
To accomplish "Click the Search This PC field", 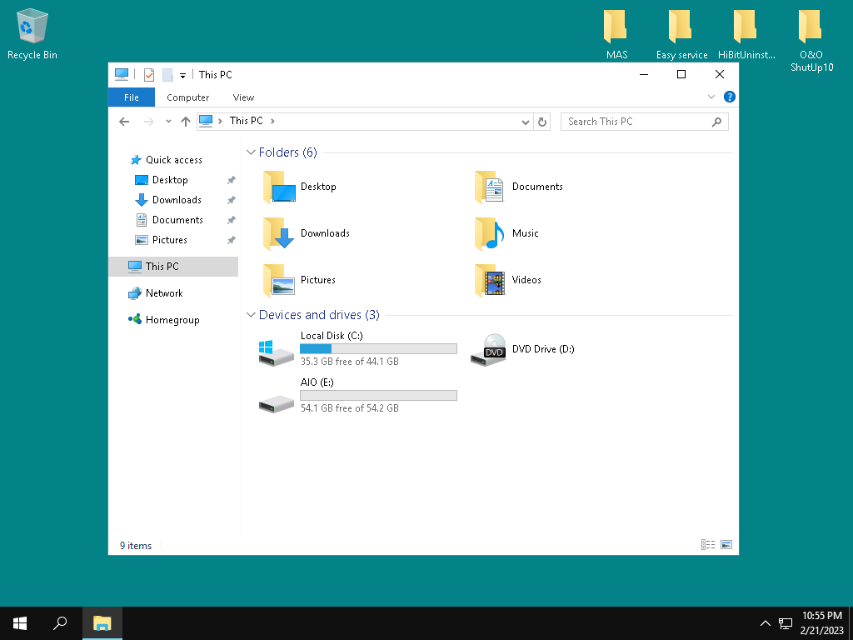I will (637, 122).
